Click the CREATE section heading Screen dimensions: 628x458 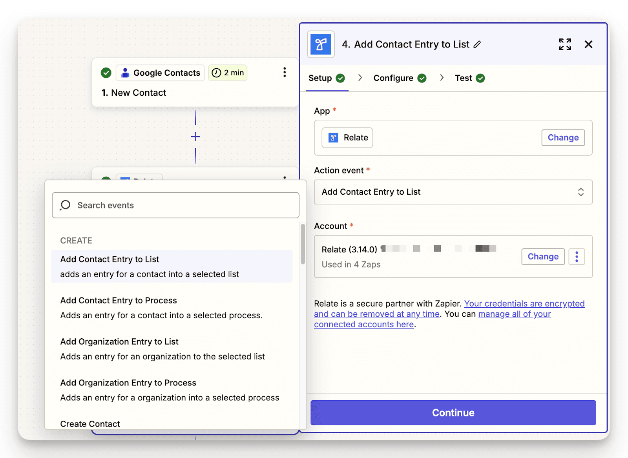point(76,241)
